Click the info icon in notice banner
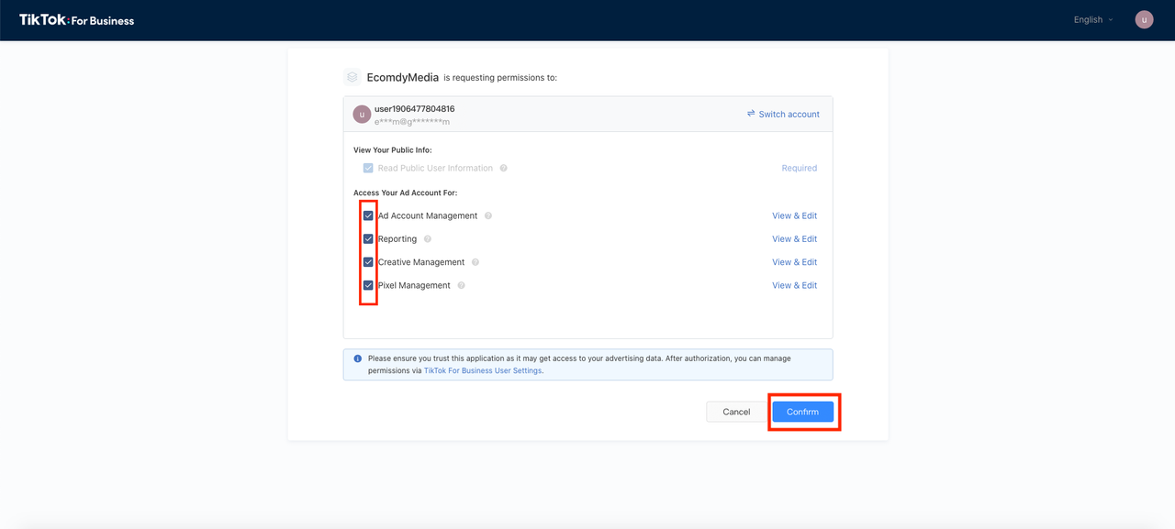Viewport: 1175px width, 529px height. [x=357, y=358]
